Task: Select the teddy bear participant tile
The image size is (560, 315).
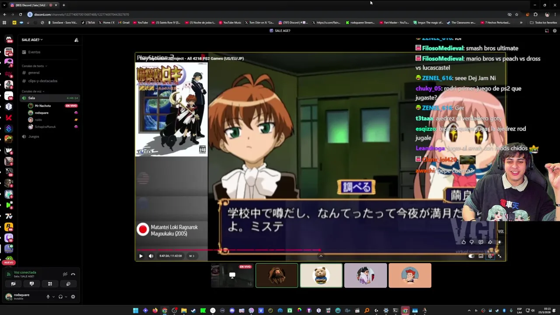Action: [x=321, y=276]
